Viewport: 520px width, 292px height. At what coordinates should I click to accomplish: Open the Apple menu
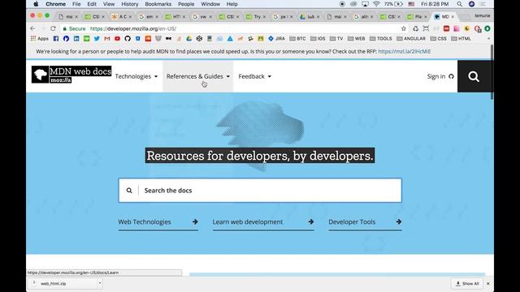(x=36, y=4)
